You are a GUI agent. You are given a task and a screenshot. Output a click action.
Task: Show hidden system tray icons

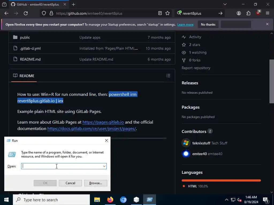226,200
